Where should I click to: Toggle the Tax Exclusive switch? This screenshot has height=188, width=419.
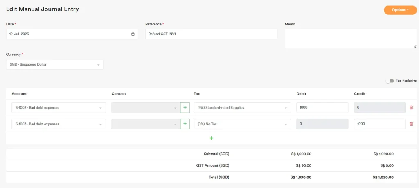[x=390, y=81]
